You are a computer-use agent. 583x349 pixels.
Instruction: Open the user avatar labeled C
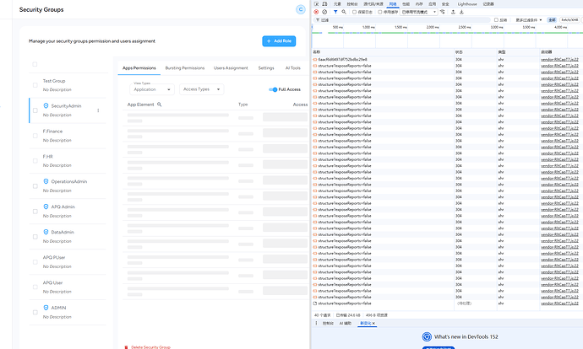coord(301,9)
